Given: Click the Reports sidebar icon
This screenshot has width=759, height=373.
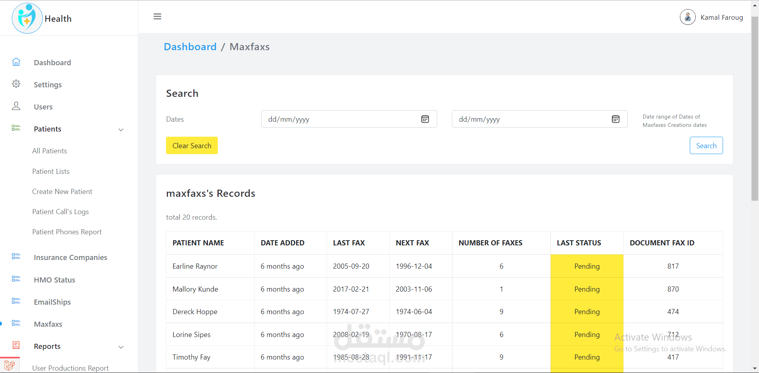Looking at the screenshot, I should 16,345.
